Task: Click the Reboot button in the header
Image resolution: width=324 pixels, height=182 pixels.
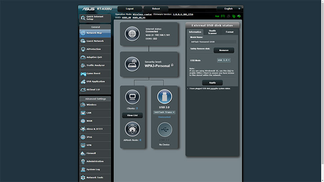Action: tap(156, 9)
